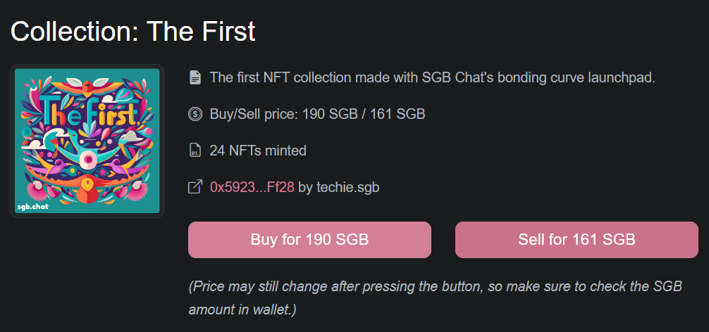Click 'The First' lettering inside the artwork

click(87, 111)
